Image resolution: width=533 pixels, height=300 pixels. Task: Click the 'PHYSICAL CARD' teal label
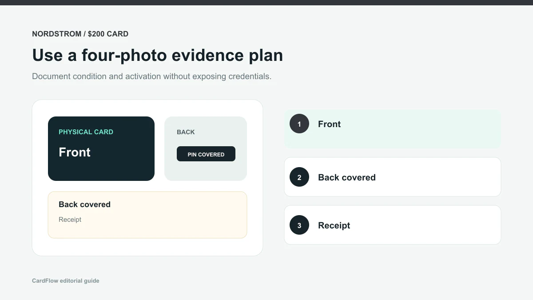coord(86,132)
